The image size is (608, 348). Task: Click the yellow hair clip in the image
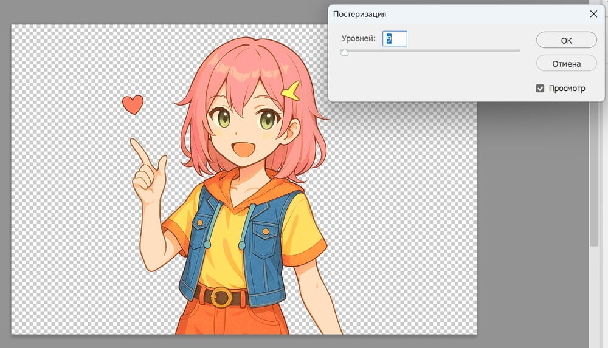(x=291, y=90)
